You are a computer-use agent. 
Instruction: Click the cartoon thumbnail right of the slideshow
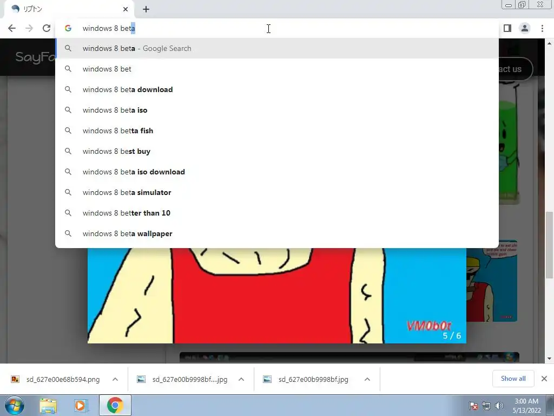click(492, 281)
